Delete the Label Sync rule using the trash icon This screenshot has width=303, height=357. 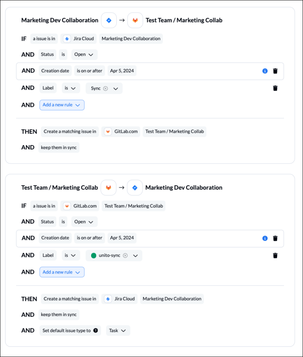point(275,88)
